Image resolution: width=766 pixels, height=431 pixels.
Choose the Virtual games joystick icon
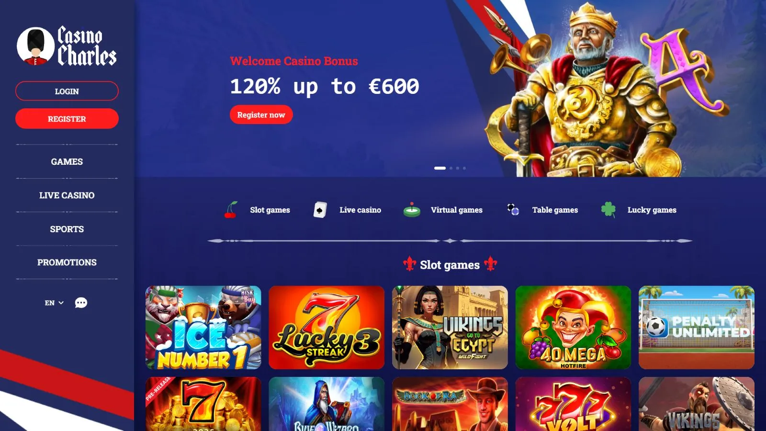pyautogui.click(x=412, y=210)
